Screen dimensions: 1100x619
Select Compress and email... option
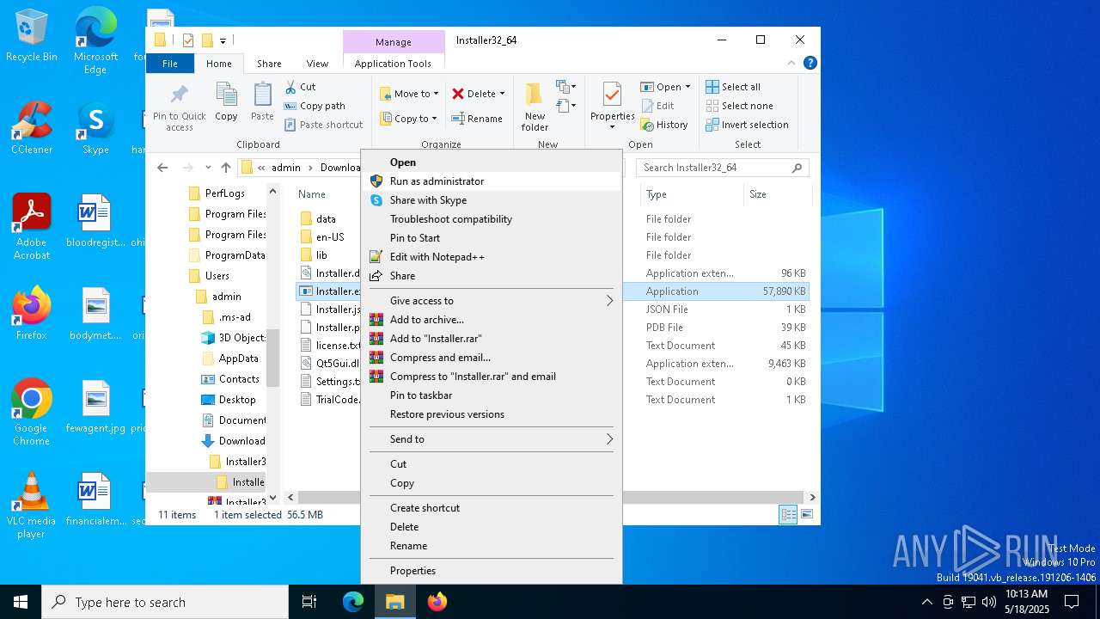(x=491, y=358)
